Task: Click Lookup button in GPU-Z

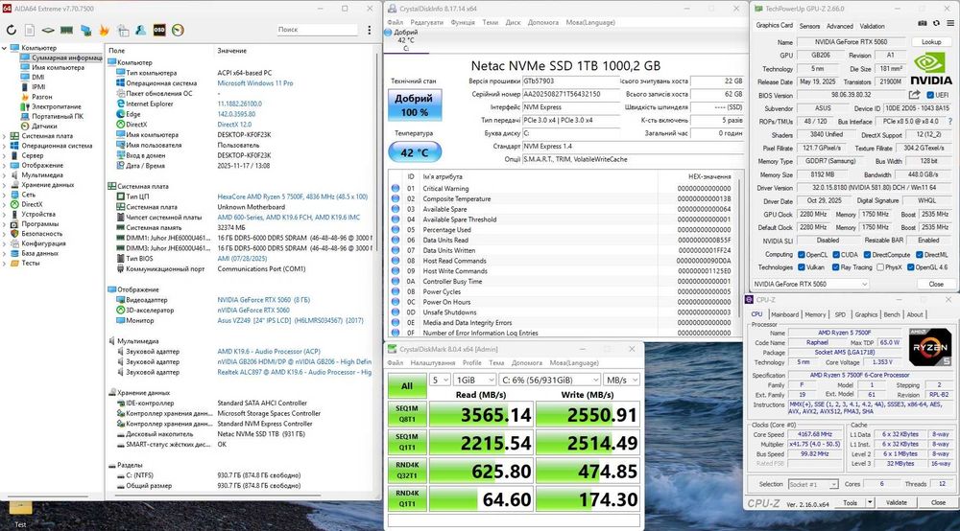Action: (x=931, y=41)
